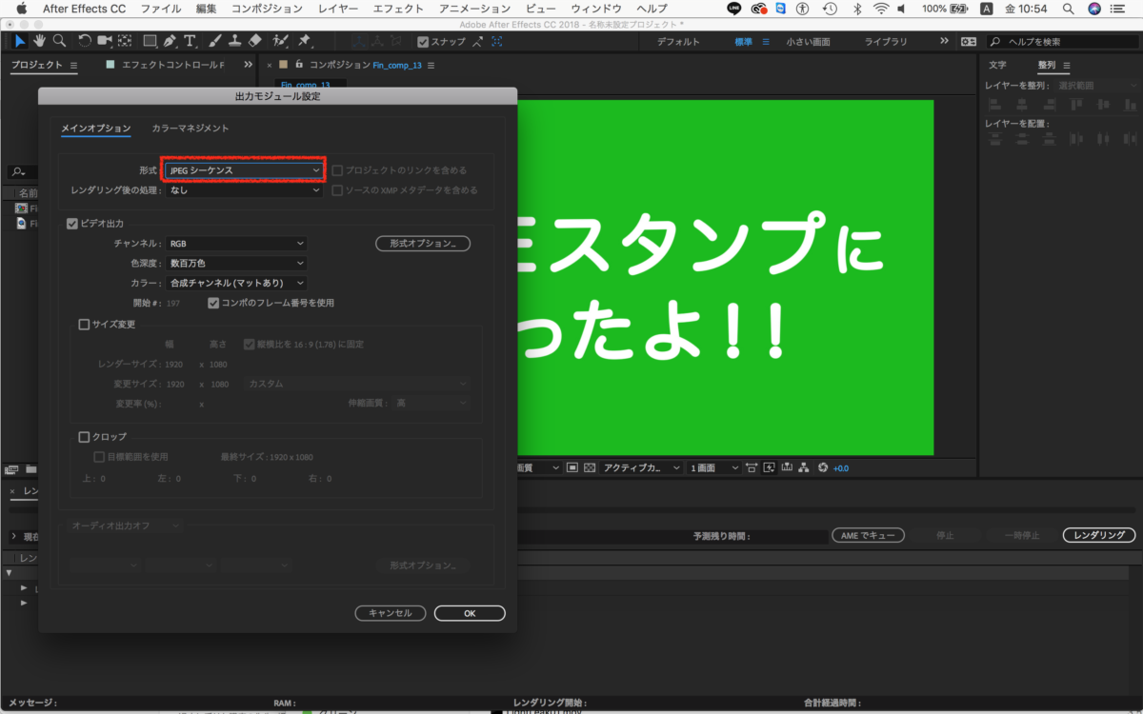Open the ファイル menu
1143x714 pixels.
pos(160,9)
